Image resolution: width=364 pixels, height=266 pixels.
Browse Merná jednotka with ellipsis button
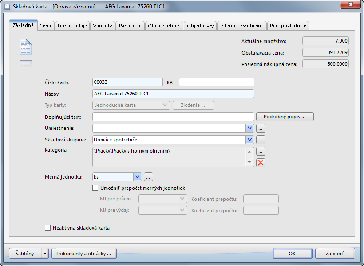(148, 177)
